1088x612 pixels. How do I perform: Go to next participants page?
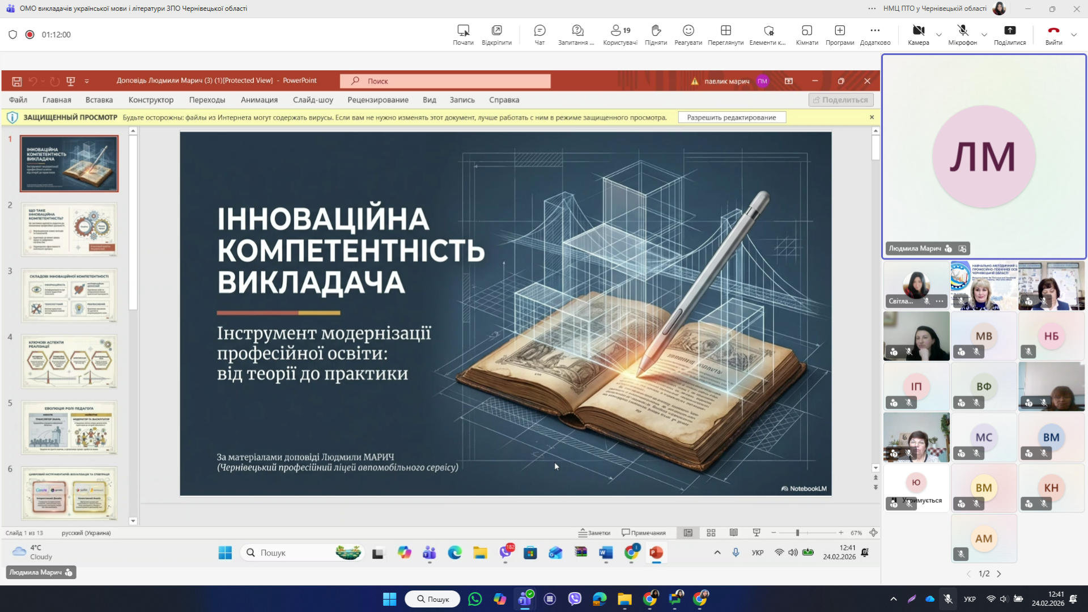[999, 574]
